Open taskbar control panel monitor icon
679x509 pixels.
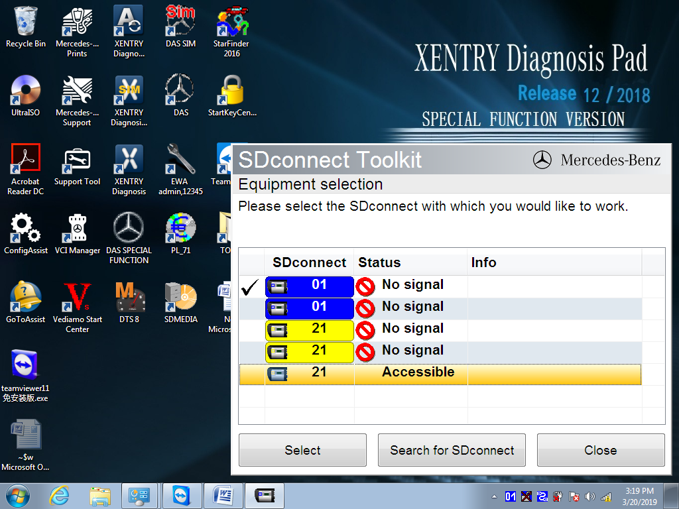coord(139,496)
